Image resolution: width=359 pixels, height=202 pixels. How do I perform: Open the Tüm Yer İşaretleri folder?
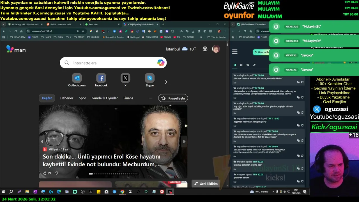[x=217, y=37]
